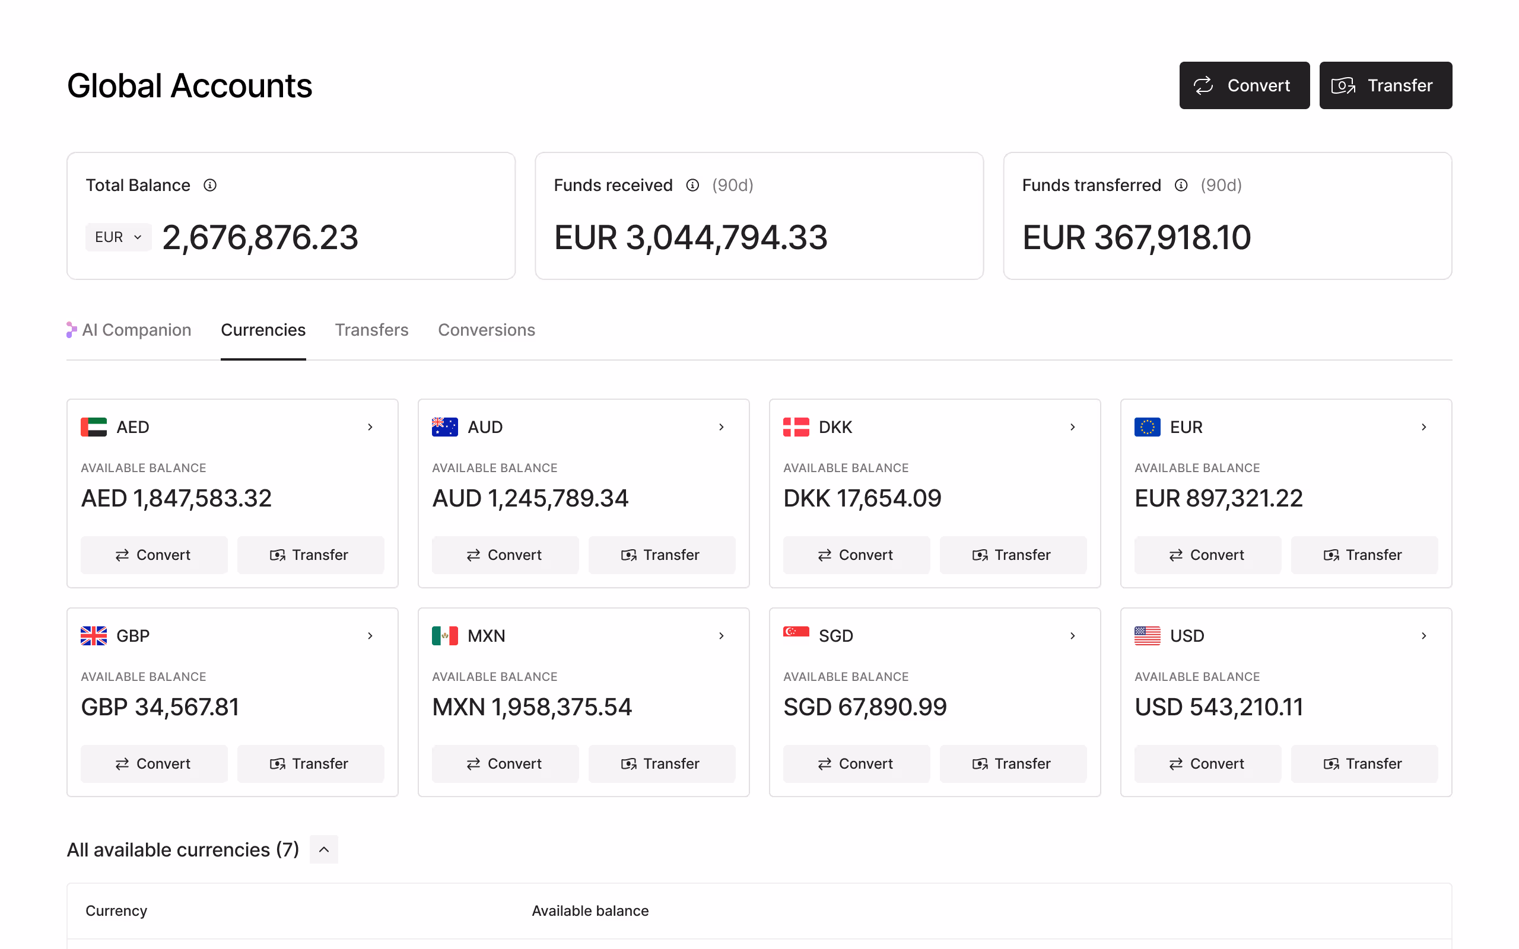Click the Total Balance info icon
The height and width of the screenshot is (949, 1519).
pyautogui.click(x=210, y=185)
